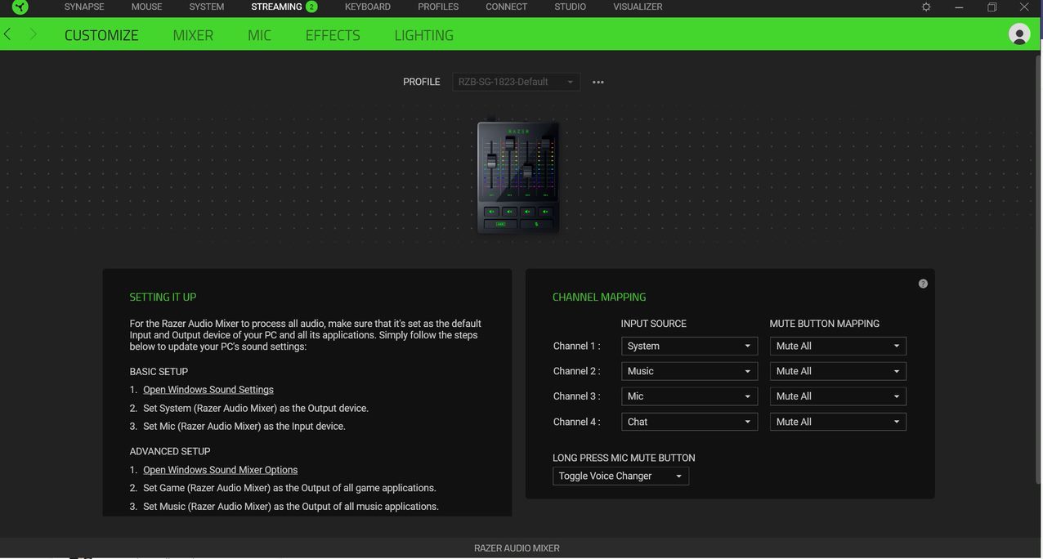Screen dimensions: 1043x559
Task: Click the Streaming notification badge 2
Action: pyautogui.click(x=311, y=7)
